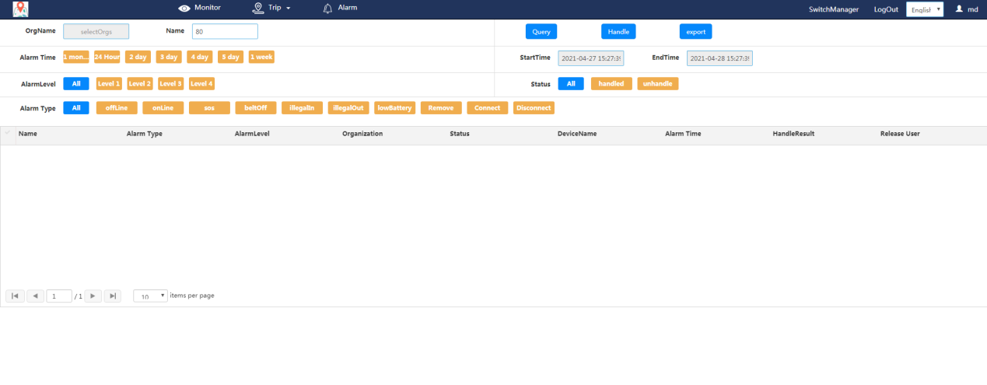987x385 pixels.
Task: Sort by Alarm Time column header
Action: [683, 134]
